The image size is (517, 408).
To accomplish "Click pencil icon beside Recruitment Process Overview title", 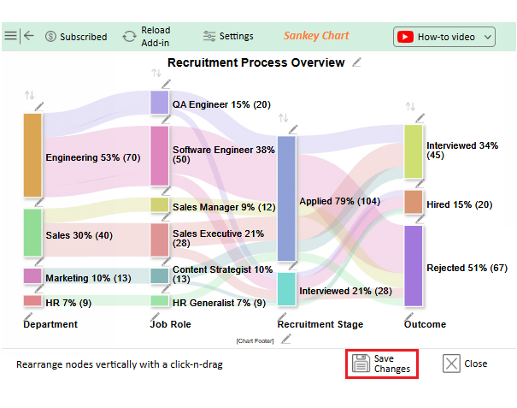I will click(356, 62).
